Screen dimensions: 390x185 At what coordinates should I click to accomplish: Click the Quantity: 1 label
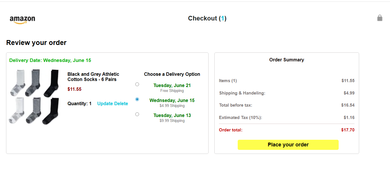pyautogui.click(x=79, y=104)
